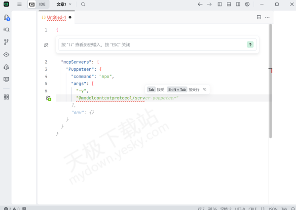The height and width of the screenshot is (210, 296).
Task: Open the Explorer files icon in sidebar
Action: tap(6, 17)
